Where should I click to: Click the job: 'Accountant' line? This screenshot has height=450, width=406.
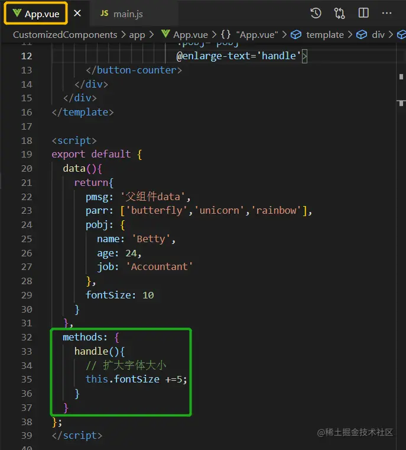pos(145,267)
